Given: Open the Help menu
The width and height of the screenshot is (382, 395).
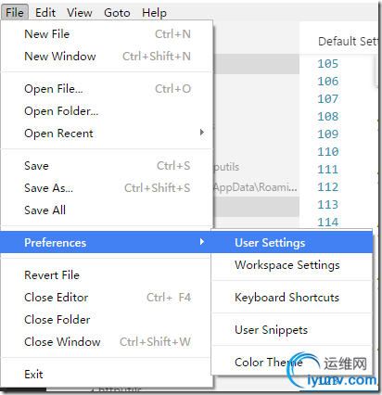Looking at the screenshot, I should [x=154, y=13].
